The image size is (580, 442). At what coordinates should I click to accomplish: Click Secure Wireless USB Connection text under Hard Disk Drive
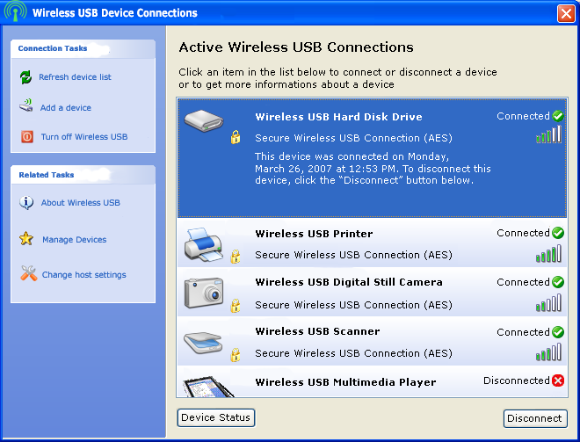pyautogui.click(x=353, y=138)
